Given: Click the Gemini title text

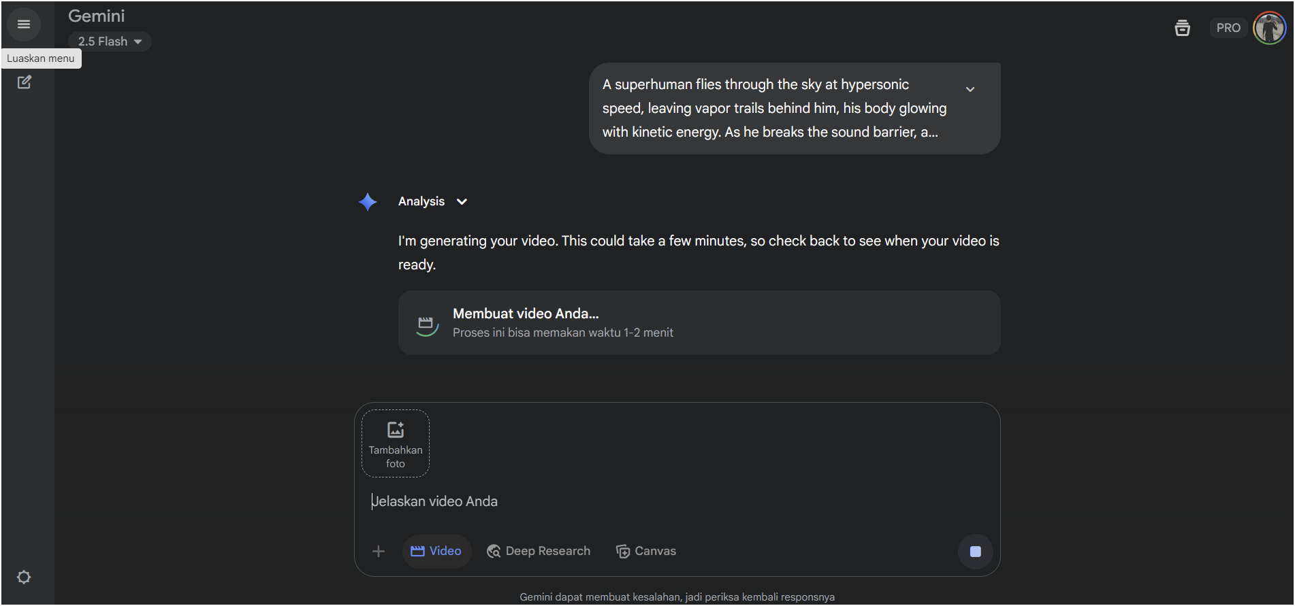Looking at the screenshot, I should pos(97,16).
